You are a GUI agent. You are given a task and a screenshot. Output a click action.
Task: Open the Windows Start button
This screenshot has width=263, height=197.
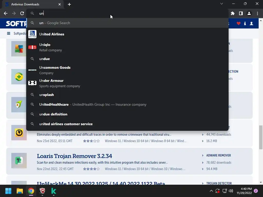(x=8, y=191)
